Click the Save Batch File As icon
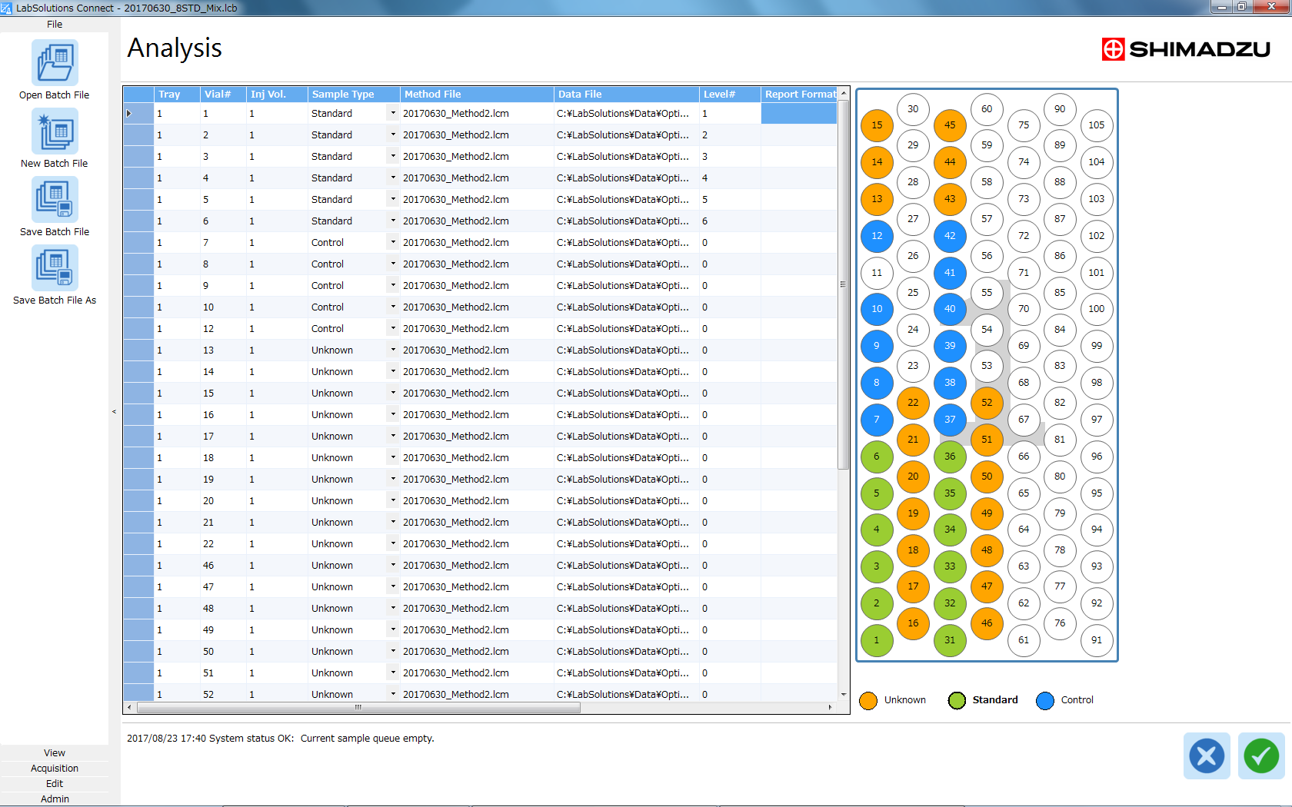 [54, 268]
